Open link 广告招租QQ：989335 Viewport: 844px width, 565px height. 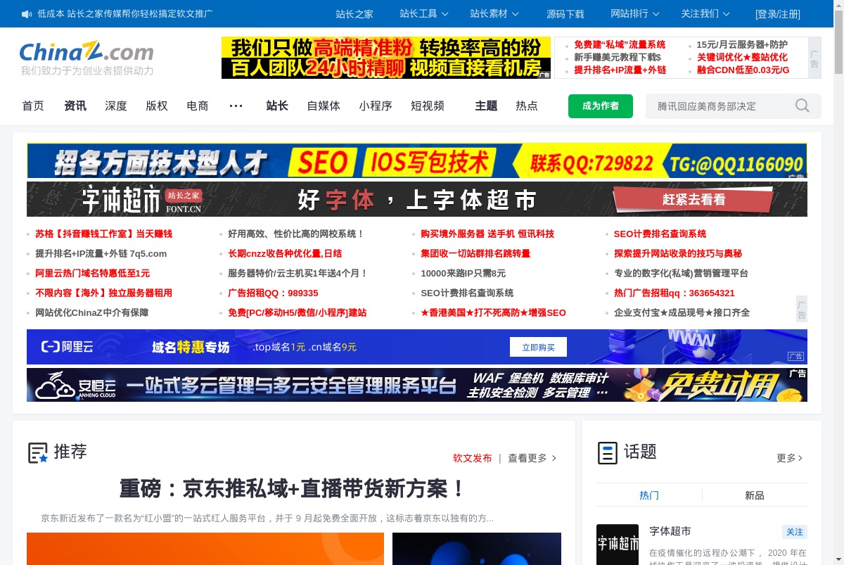[273, 293]
